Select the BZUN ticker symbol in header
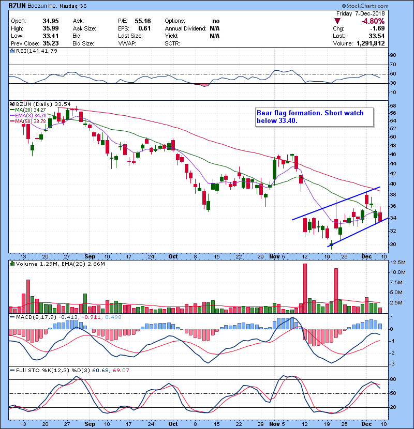 pyautogui.click(x=17, y=6)
